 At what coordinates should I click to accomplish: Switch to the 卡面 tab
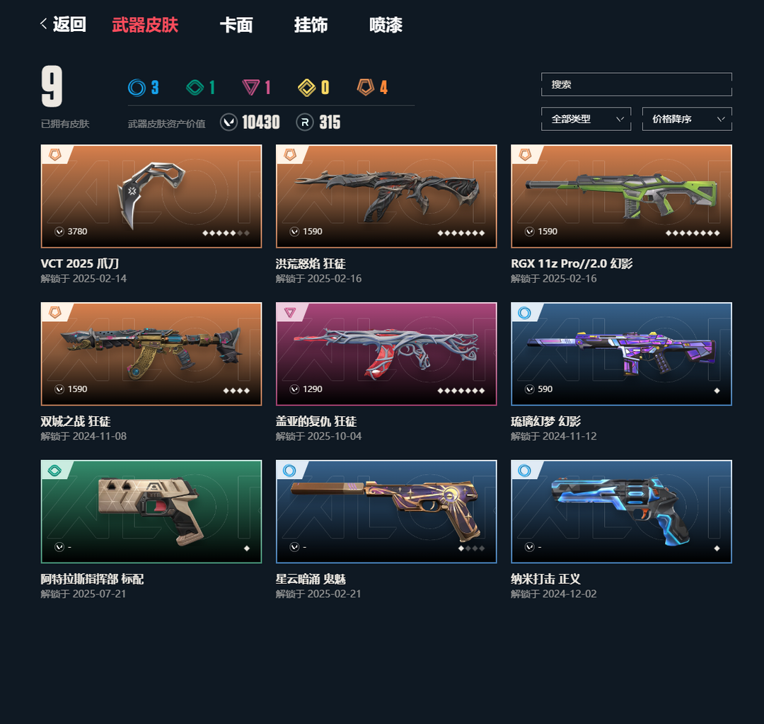click(x=236, y=25)
